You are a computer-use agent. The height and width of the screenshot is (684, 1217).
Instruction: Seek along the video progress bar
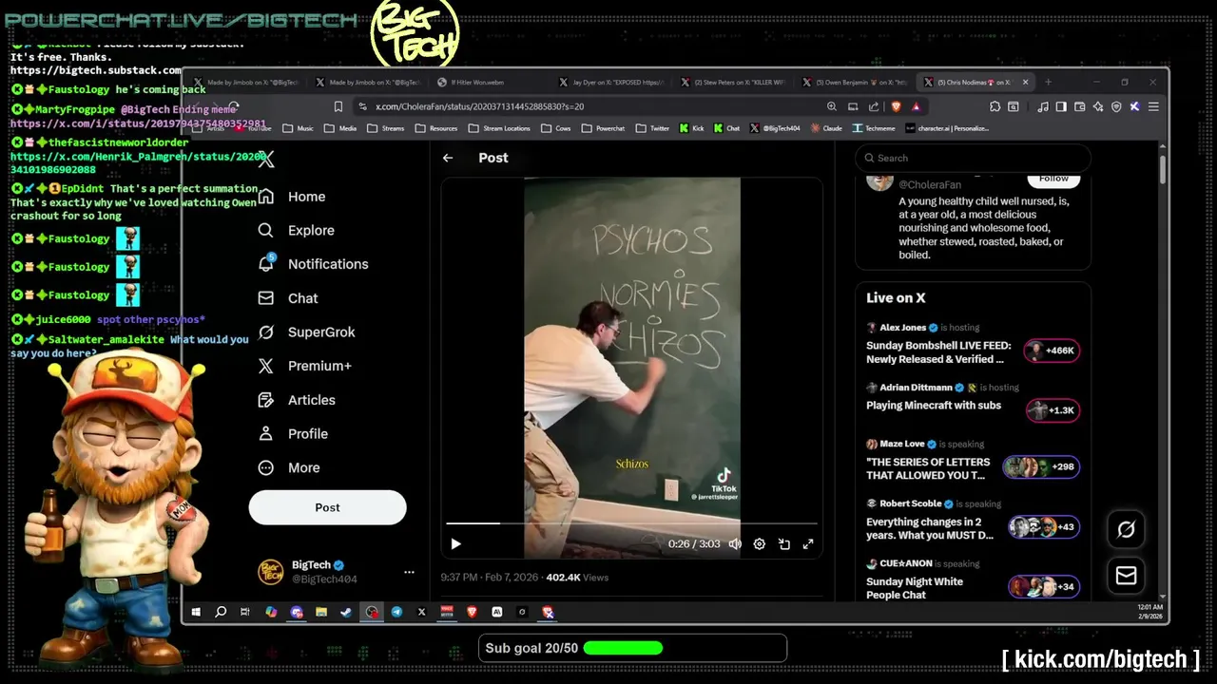tap(631, 523)
